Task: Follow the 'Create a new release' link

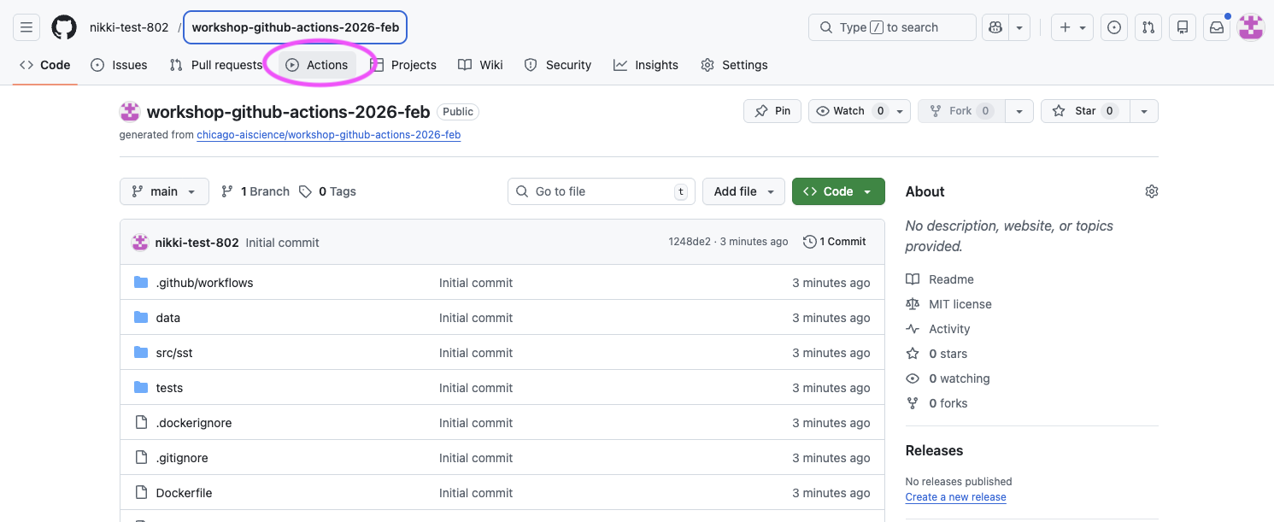Action: [x=955, y=496]
